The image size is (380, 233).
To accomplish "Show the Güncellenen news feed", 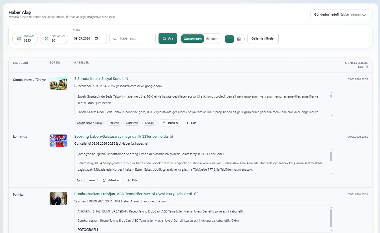I will point(193,39).
